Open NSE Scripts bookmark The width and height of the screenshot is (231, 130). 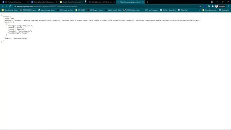95,10
